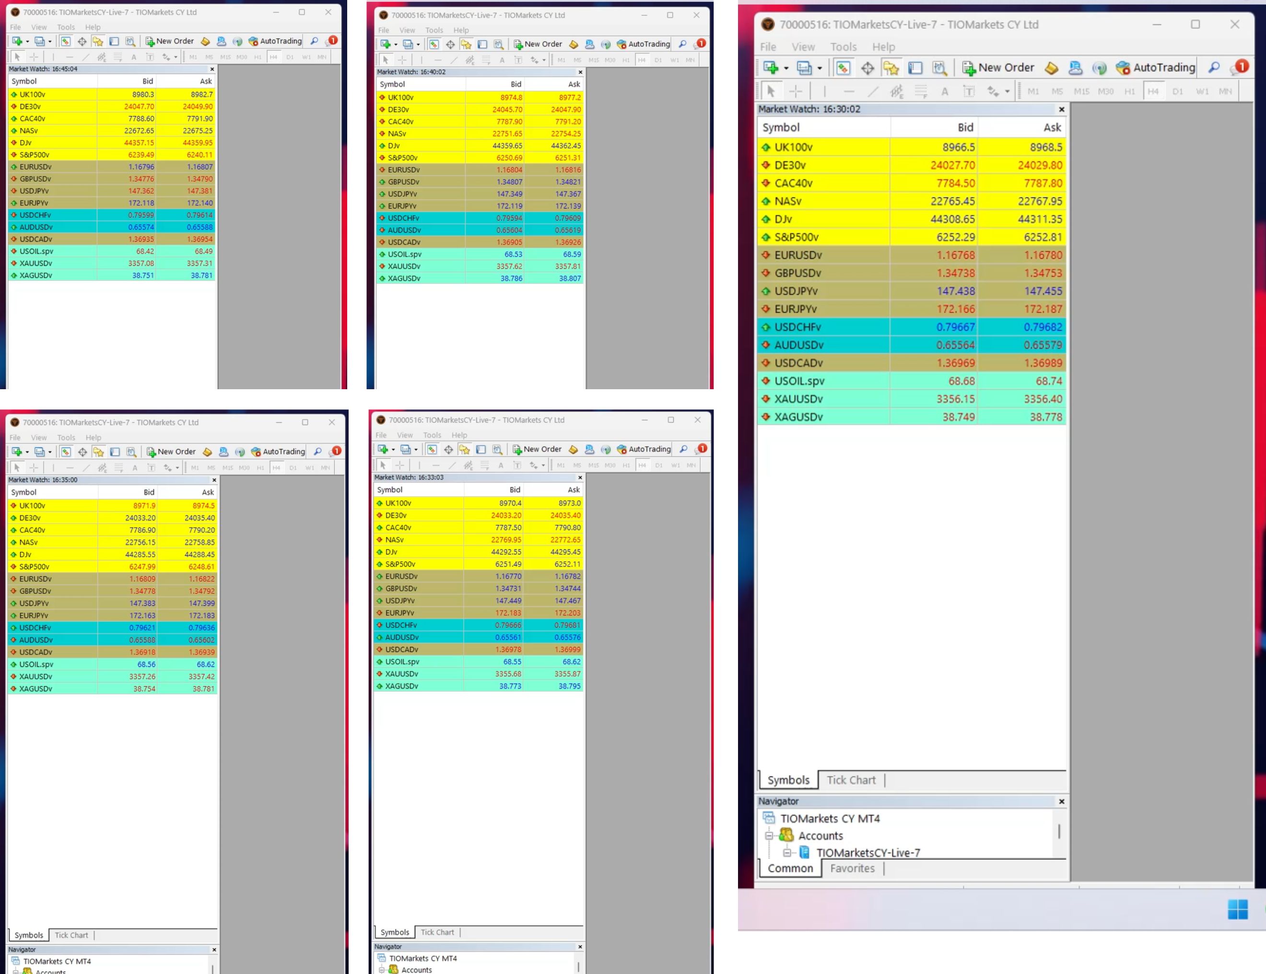This screenshot has width=1266, height=974.
Task: Toggle AutoTrading in 16:40:02 window
Action: click(x=644, y=44)
